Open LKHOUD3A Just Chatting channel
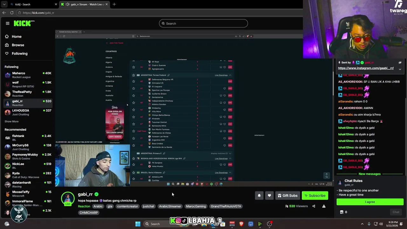Image resolution: width=407 pixels, height=229 pixels. pyautogui.click(x=28, y=112)
